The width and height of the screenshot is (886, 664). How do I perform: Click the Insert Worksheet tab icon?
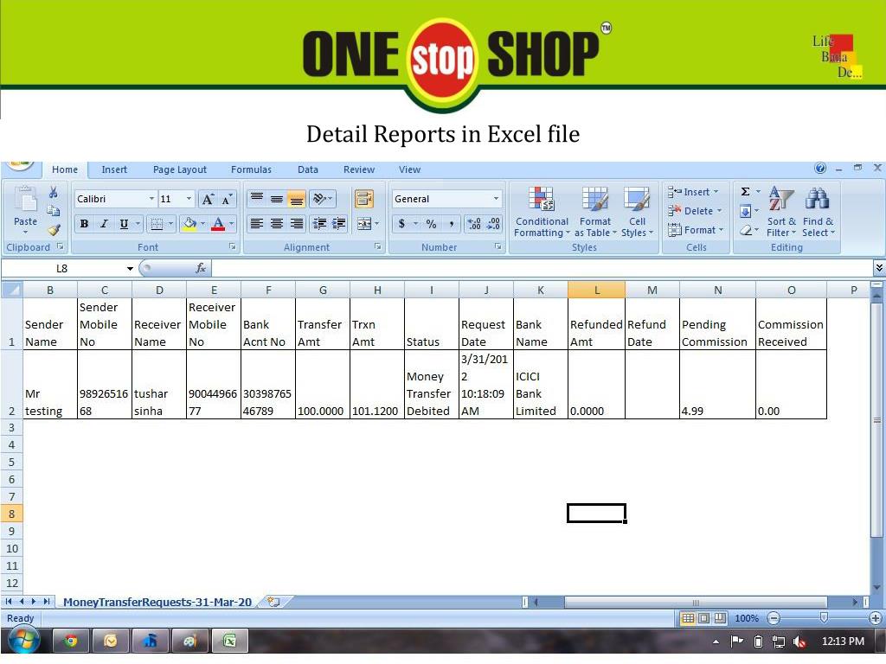273,602
